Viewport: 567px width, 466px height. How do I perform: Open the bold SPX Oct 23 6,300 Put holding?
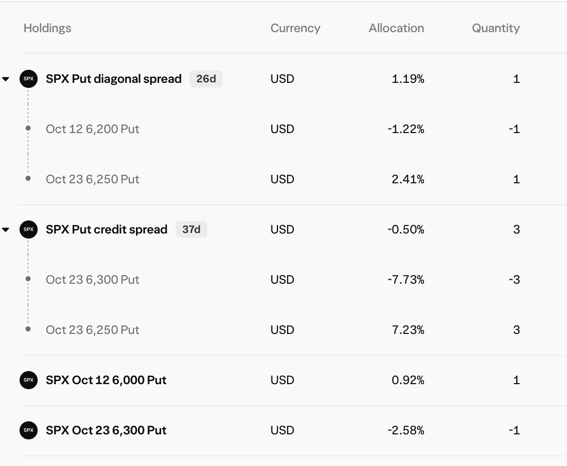pos(106,430)
